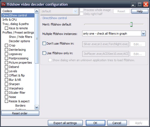Tick the Process whole image checkbox
The width and height of the screenshot is (150, 127).
[x=81, y=10]
